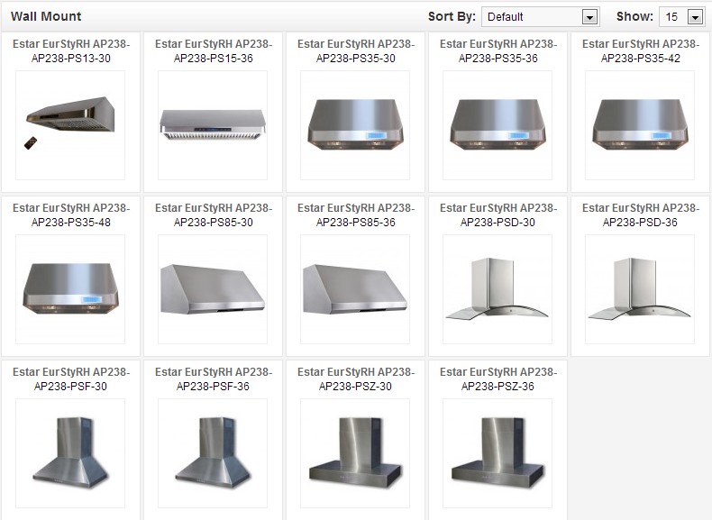View the AP238-PS35-42 hood image

640,125
